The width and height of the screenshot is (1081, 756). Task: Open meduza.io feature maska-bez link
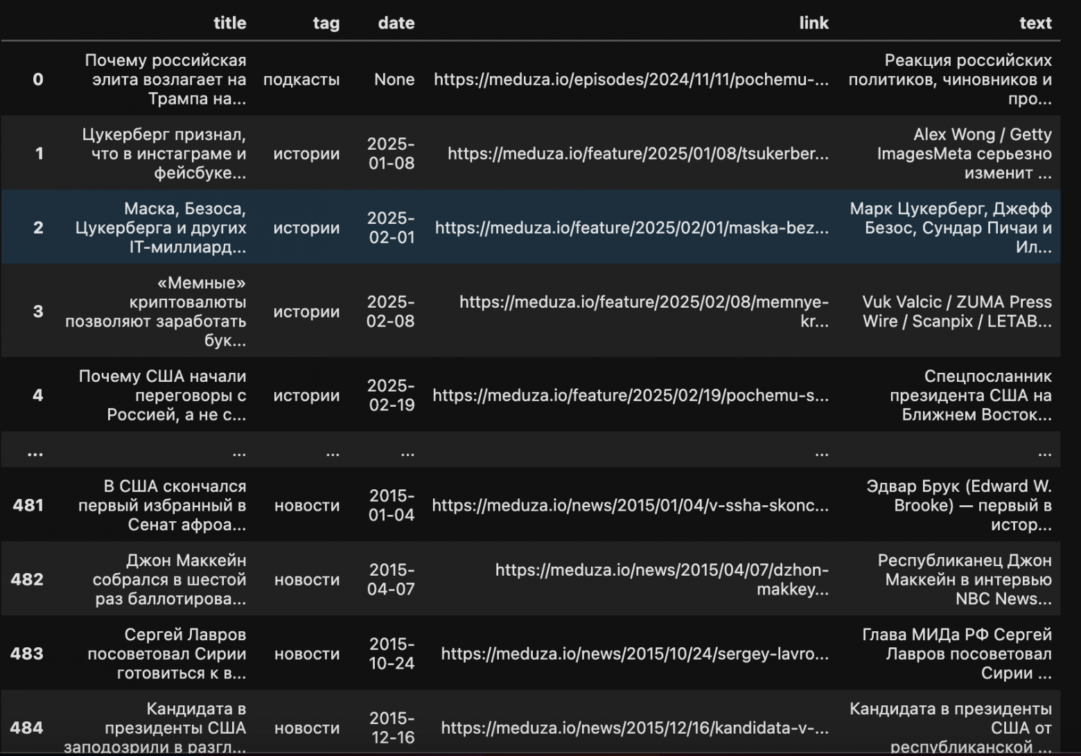click(x=632, y=227)
